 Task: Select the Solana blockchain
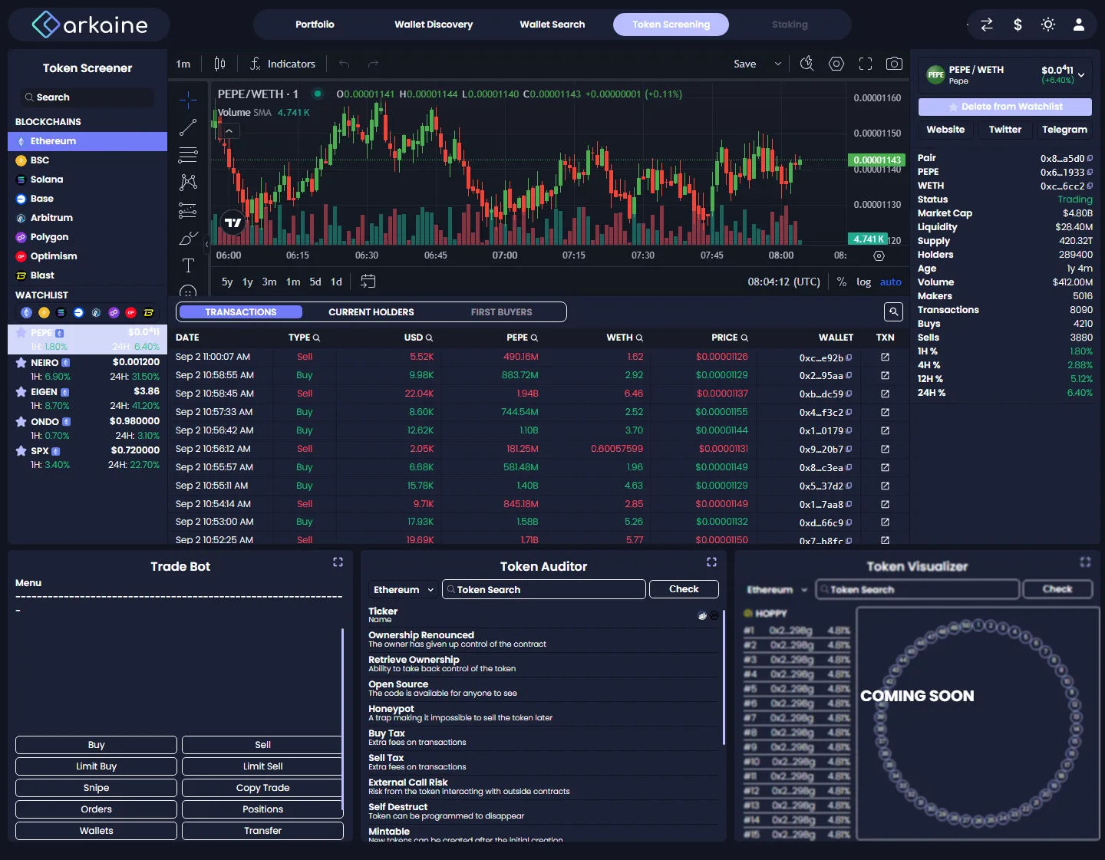point(87,180)
